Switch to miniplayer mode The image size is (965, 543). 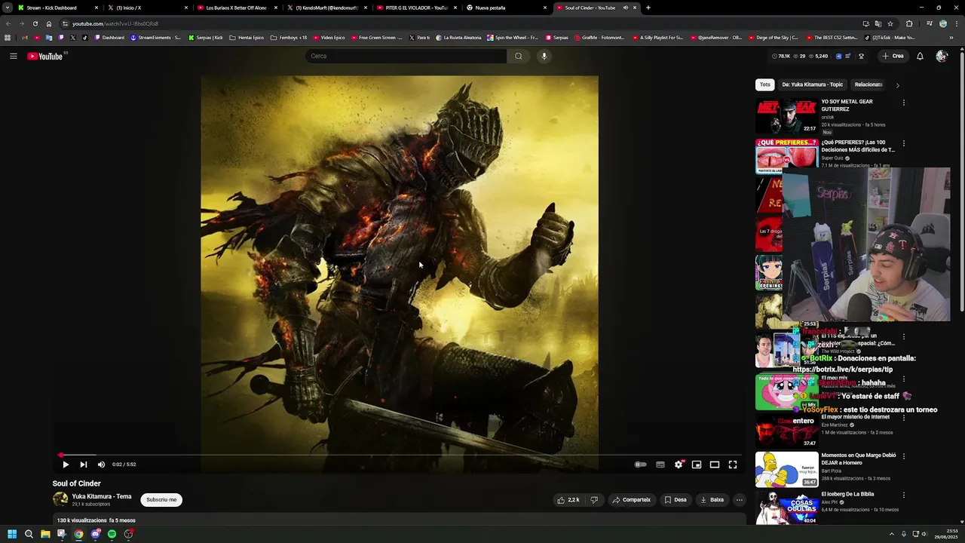click(697, 465)
